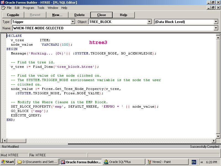Image resolution: width=221 pixels, height=166 pixels.
Task: Open the Tools menu
Action: 41,8
